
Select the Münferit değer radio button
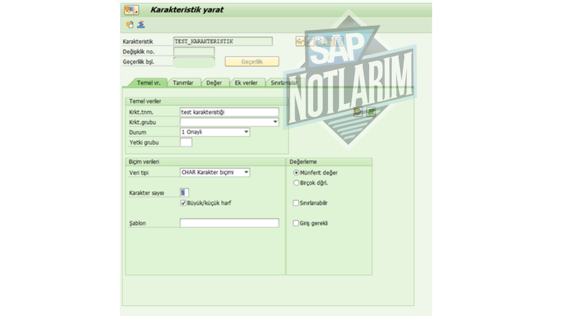[x=296, y=173]
